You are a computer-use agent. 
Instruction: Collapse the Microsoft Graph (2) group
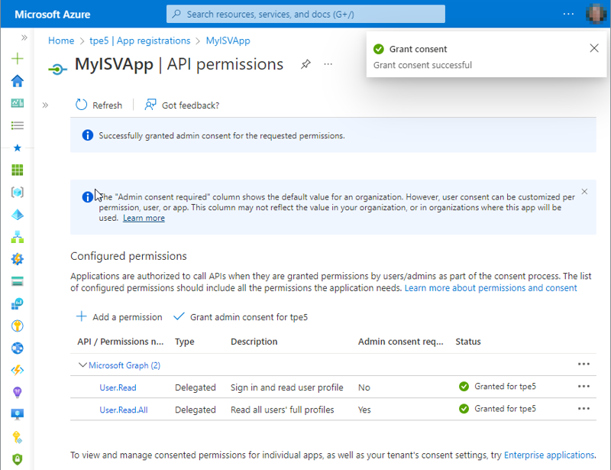pyautogui.click(x=82, y=365)
